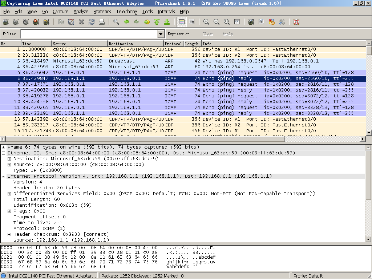
Task: Click Profile: Default in status bar
Action: 308,276
